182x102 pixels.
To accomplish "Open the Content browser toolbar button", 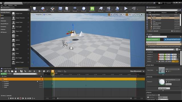I will tap(60, 9).
